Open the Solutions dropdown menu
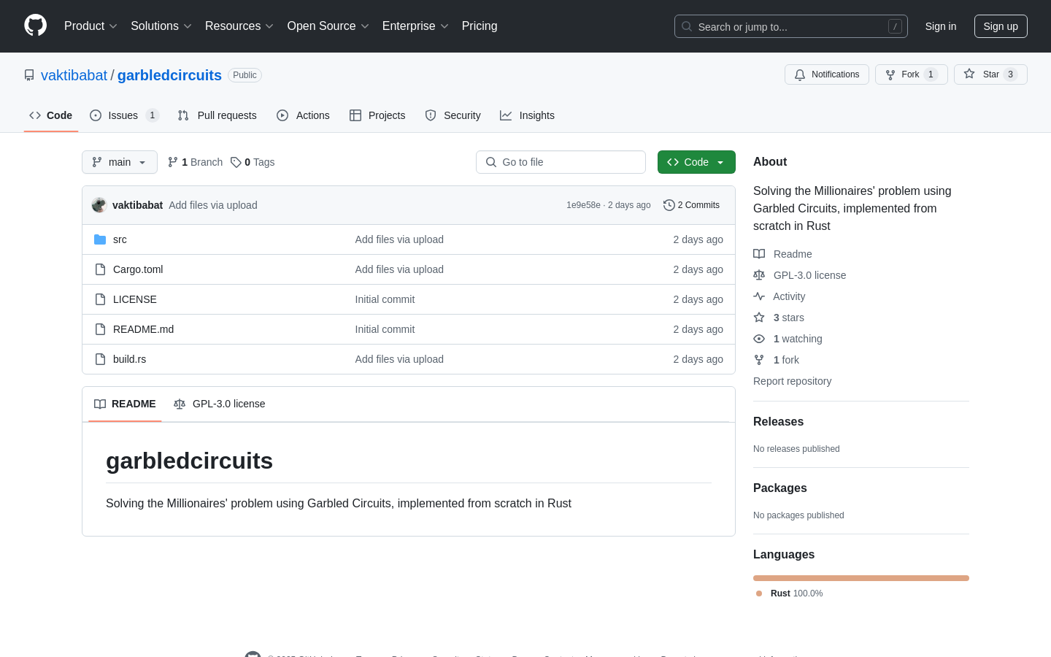Viewport: 1051px width, 657px height. point(161,26)
